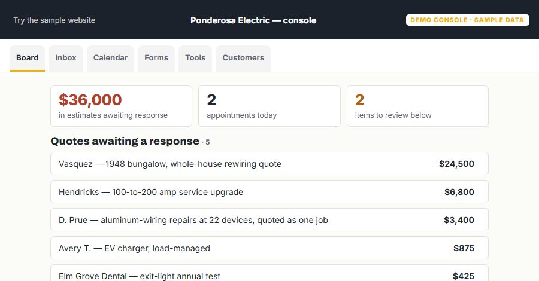539x281 pixels.
Task: Click the $3,400 amount
Action: (x=459, y=220)
